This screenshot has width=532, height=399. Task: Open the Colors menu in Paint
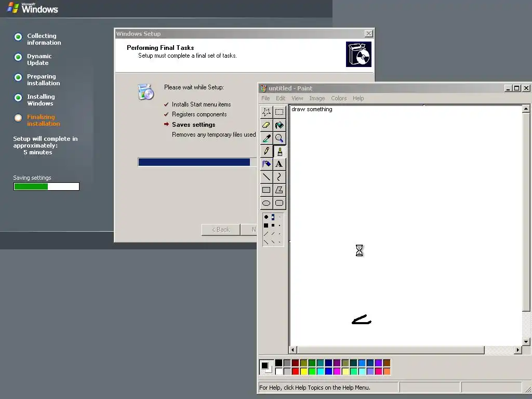coord(339,98)
